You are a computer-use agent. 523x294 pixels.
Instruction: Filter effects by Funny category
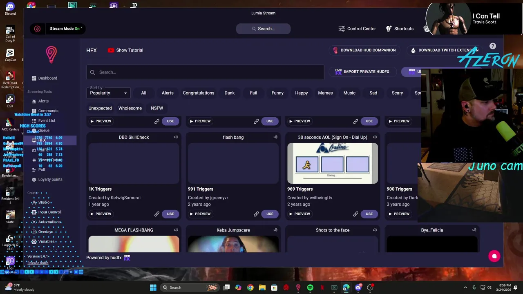point(277,93)
